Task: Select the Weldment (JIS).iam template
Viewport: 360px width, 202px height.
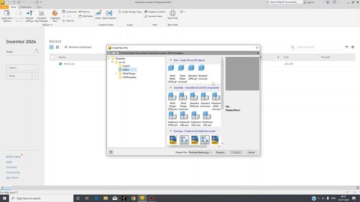Action: (x=207, y=118)
